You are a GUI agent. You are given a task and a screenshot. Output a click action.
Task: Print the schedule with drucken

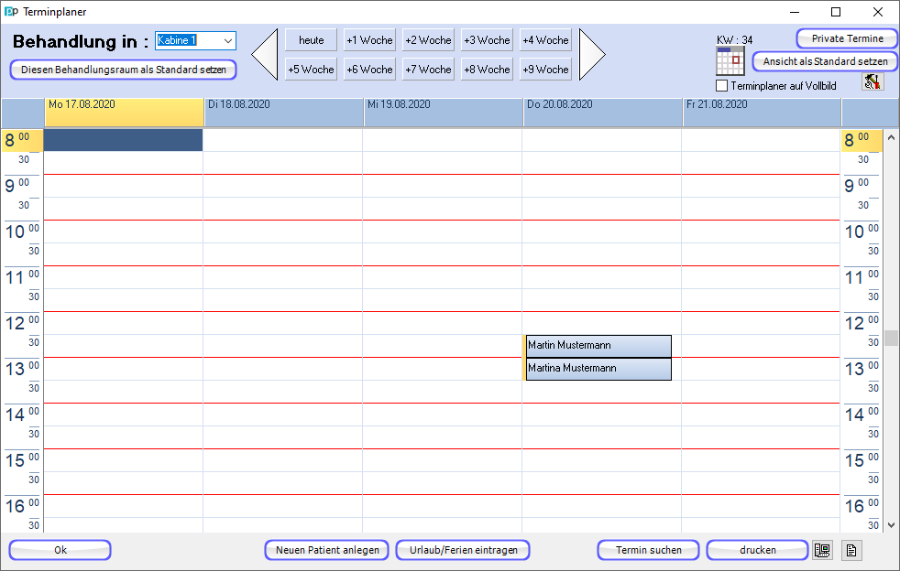click(758, 550)
